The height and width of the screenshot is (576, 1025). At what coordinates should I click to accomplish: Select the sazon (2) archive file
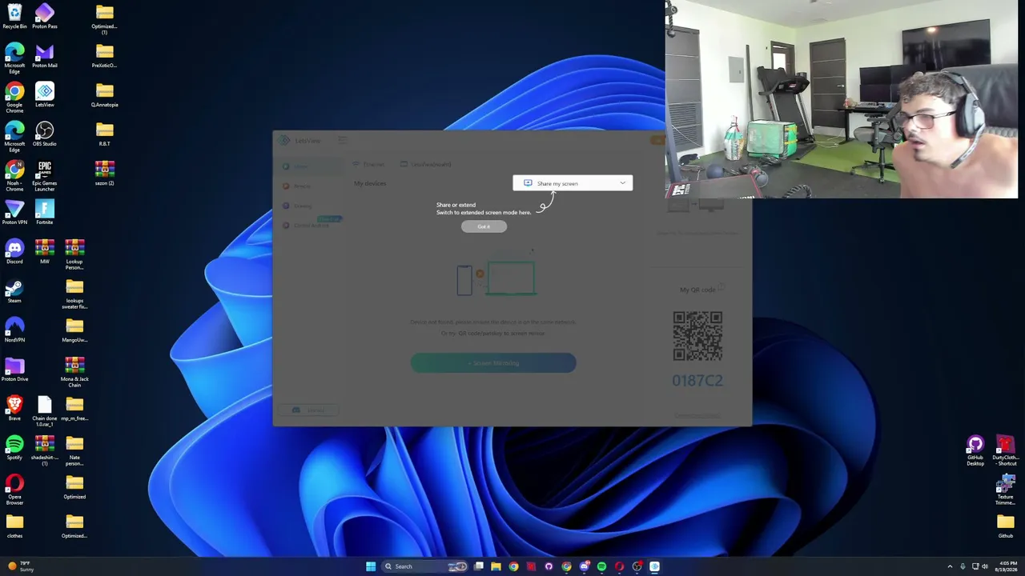(105, 174)
